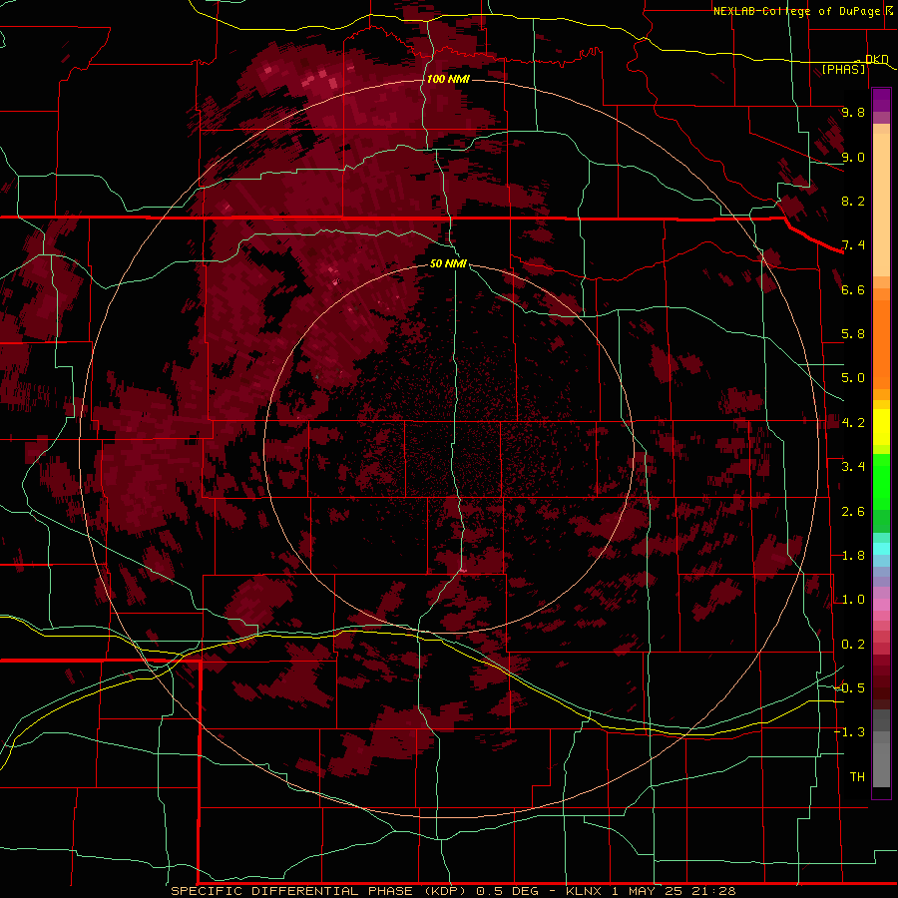Click the pink band of color bar

pyautogui.click(x=881, y=605)
